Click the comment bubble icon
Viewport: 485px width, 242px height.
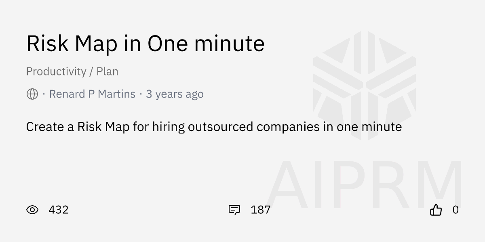coord(234,210)
